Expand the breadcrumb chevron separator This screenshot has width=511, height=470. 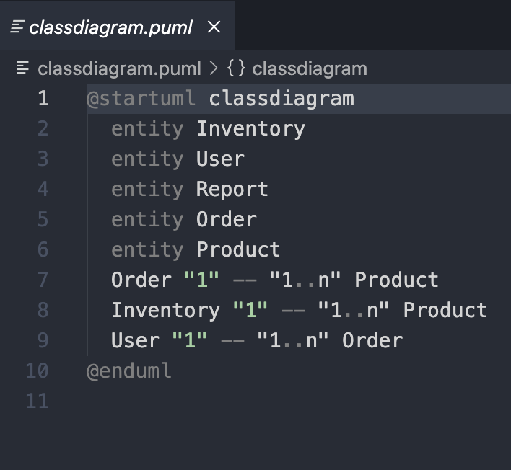point(213,68)
